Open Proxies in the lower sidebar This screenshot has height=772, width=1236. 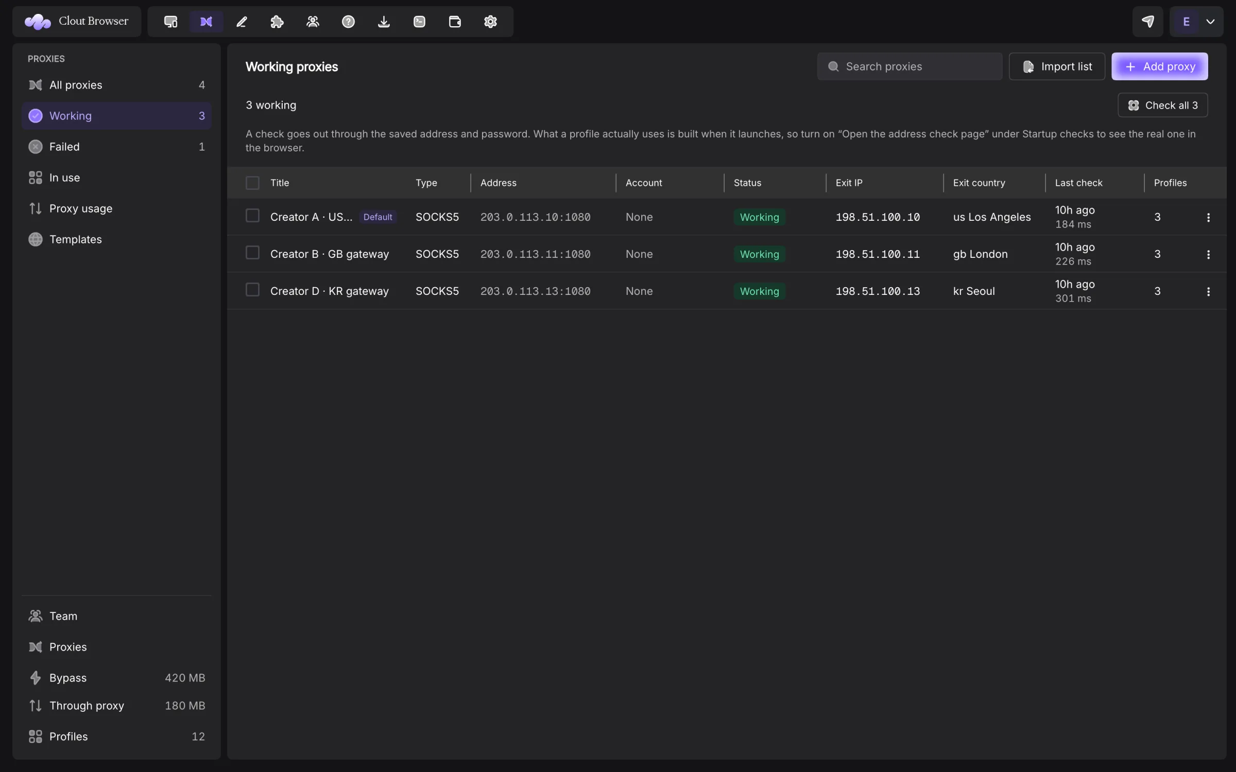point(116,647)
